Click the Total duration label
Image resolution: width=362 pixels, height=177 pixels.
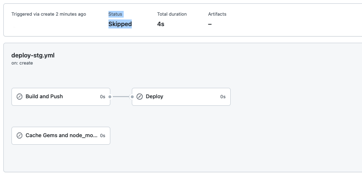(172, 14)
